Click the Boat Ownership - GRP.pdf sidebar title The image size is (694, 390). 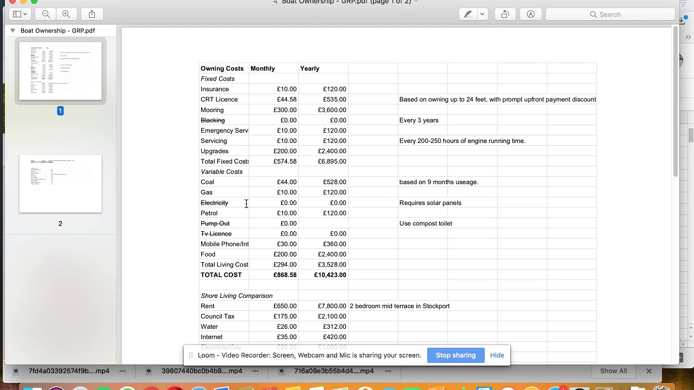(57, 31)
